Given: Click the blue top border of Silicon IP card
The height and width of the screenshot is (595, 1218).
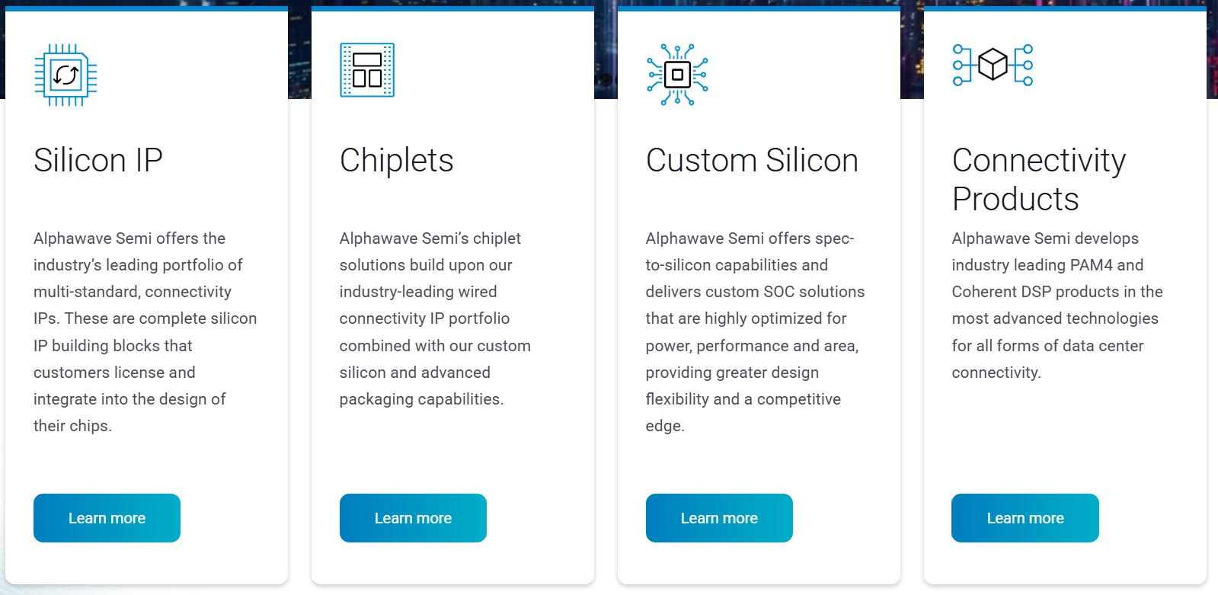Looking at the screenshot, I should [x=146, y=9].
